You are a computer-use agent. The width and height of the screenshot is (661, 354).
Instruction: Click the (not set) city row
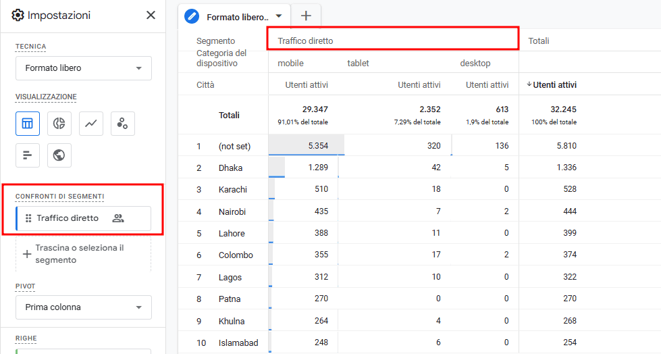[x=234, y=147]
